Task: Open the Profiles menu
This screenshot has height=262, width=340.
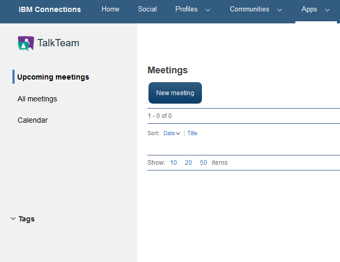Action: click(186, 9)
